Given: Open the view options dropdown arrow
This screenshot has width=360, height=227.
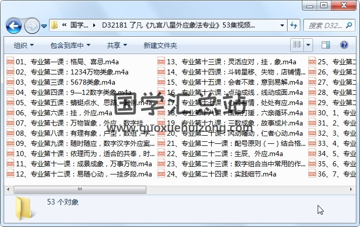Looking at the screenshot, I should pyautogui.click(x=309, y=45).
